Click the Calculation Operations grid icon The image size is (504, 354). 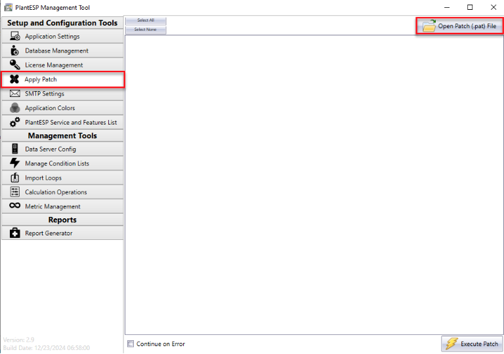pyautogui.click(x=15, y=192)
